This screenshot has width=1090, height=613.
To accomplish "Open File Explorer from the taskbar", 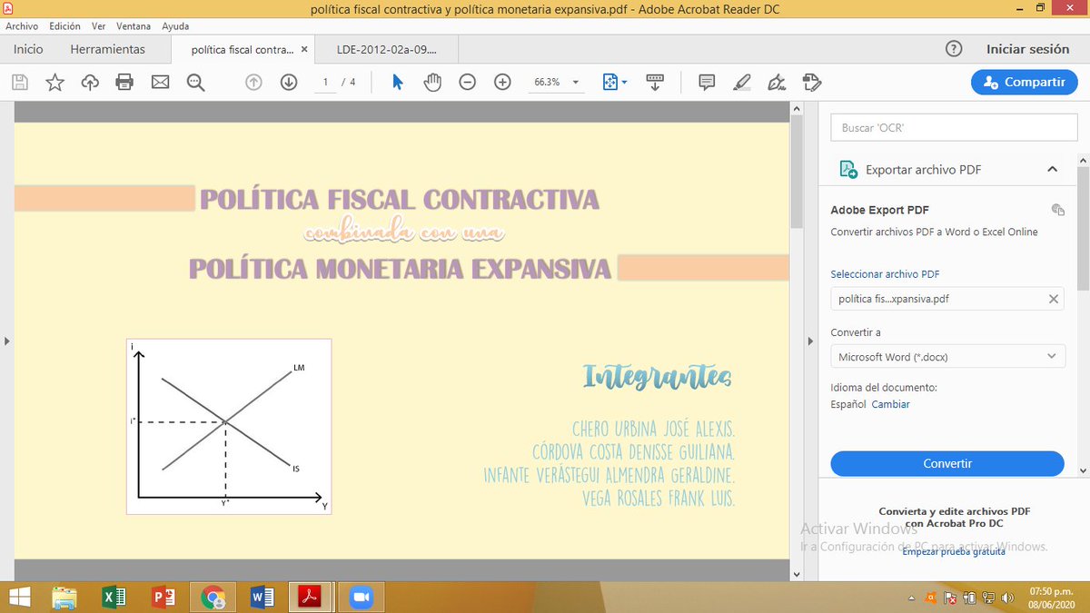I will pos(64,598).
